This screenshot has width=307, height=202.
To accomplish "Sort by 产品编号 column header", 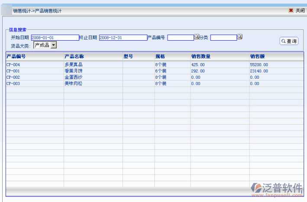I will click(16, 57).
